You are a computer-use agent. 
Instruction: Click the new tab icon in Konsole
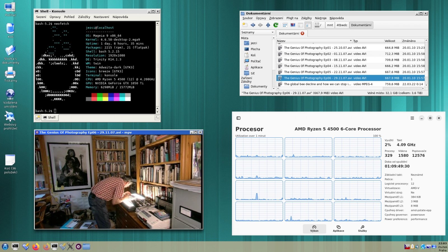[38, 118]
